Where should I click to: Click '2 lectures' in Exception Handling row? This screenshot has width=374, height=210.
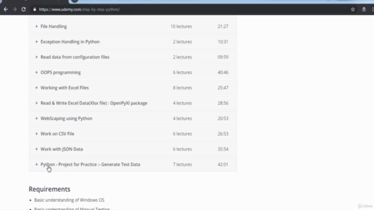coord(182,41)
